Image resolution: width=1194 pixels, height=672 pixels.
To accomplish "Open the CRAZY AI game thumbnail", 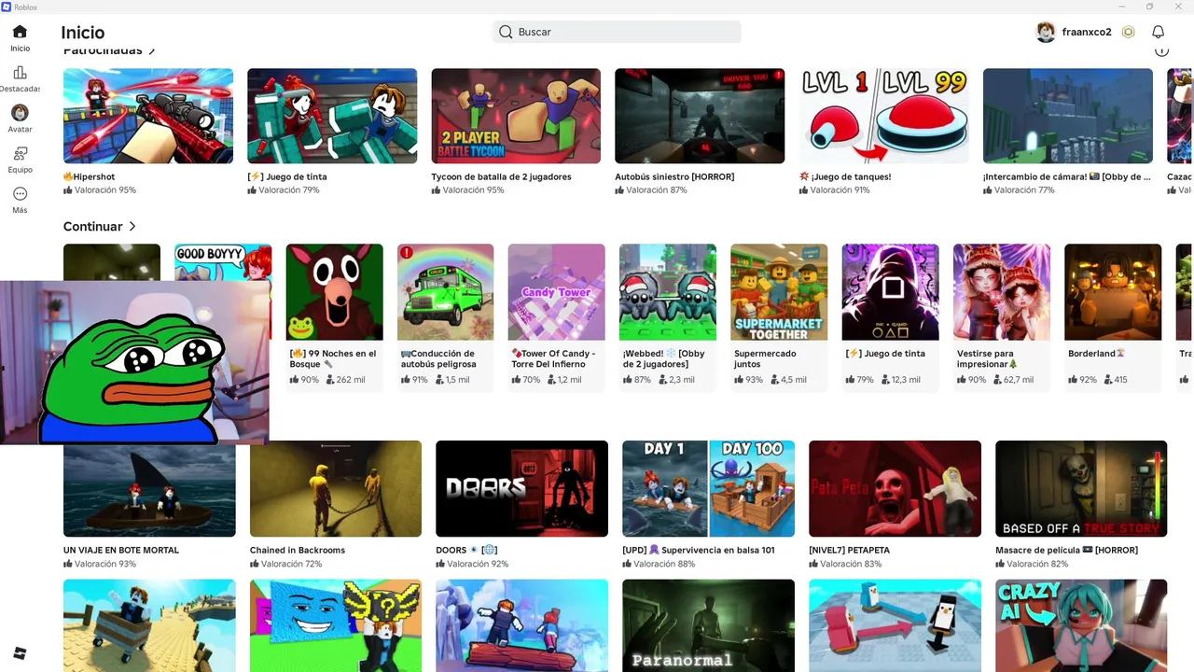I will coord(1081,625).
